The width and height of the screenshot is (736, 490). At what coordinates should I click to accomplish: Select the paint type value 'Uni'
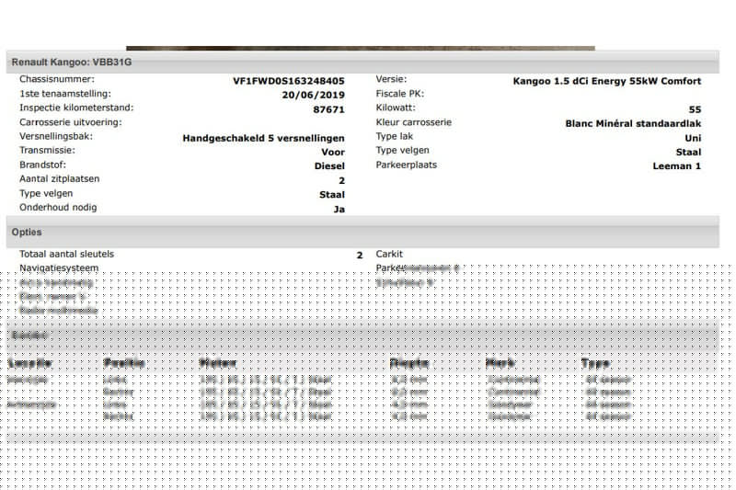(693, 138)
